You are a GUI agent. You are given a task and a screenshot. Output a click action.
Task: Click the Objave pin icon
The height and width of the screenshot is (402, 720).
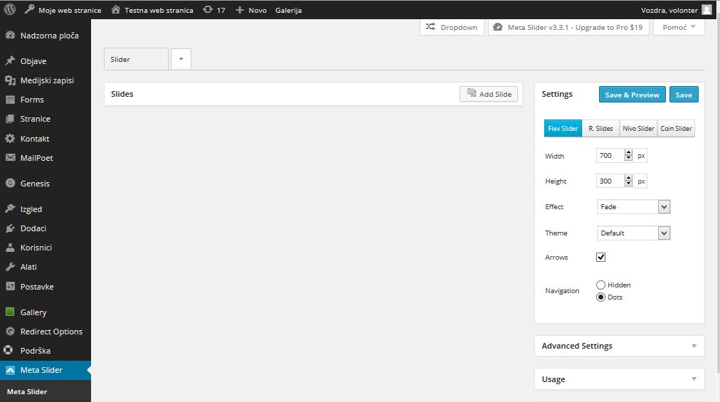[x=10, y=60]
